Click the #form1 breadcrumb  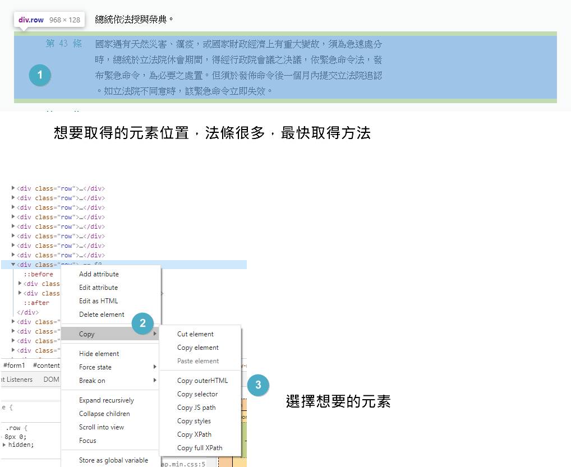coord(14,366)
